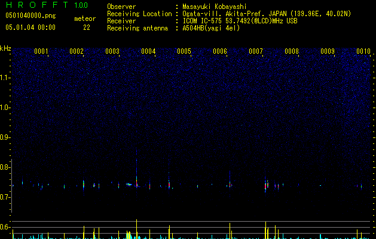Click the 0.8 frequency axis label
Image resolution: width=376 pixels, height=239 pixels.
point(5,167)
